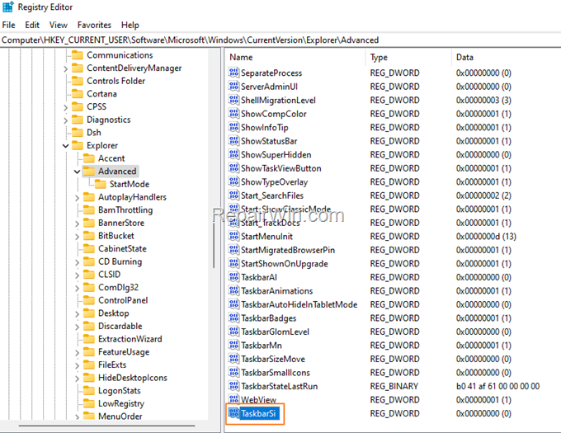The image size is (561, 433).
Task: Select the Accent key in the tree
Action: tap(111, 158)
